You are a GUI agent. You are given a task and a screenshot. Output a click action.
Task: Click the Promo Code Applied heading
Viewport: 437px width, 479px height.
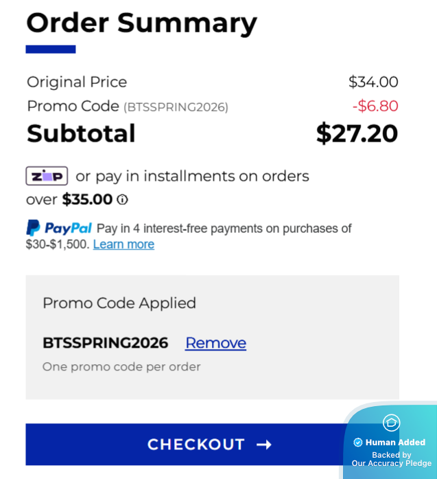(119, 303)
